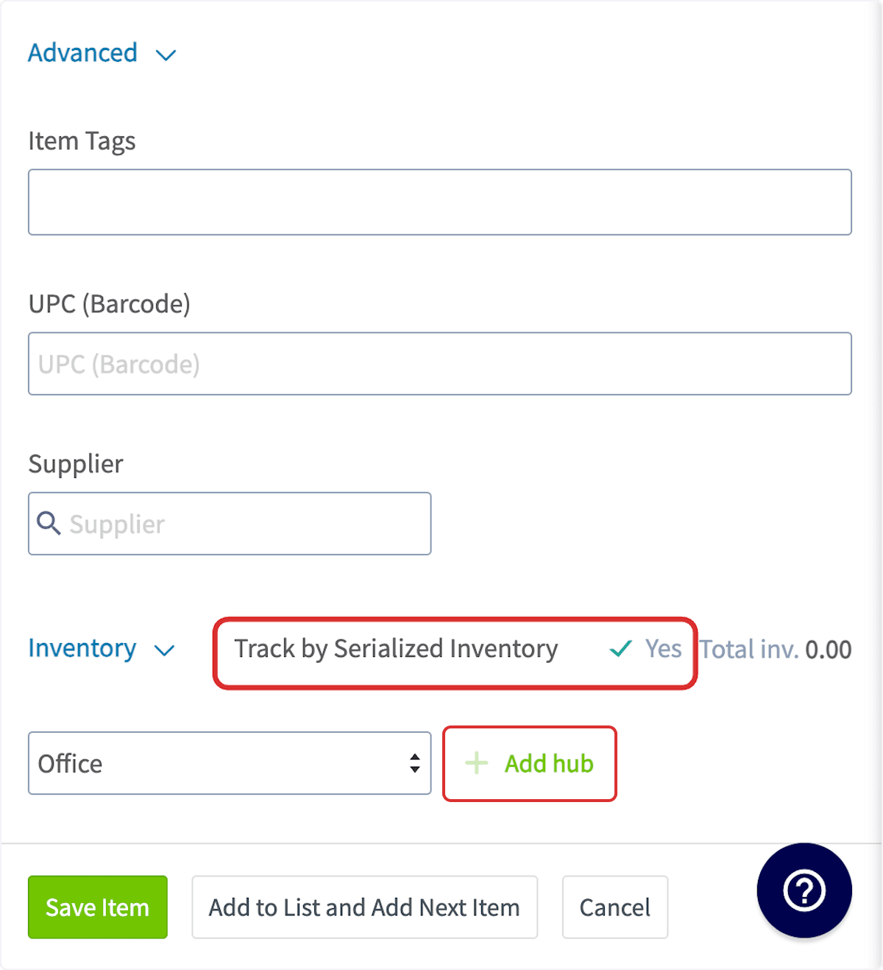Click Add to List and Add Next Item
883x970 pixels.
click(x=364, y=907)
